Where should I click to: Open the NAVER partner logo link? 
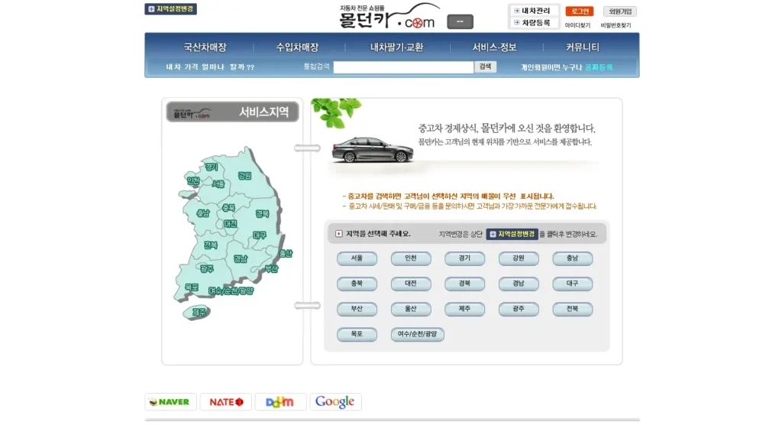coord(170,402)
